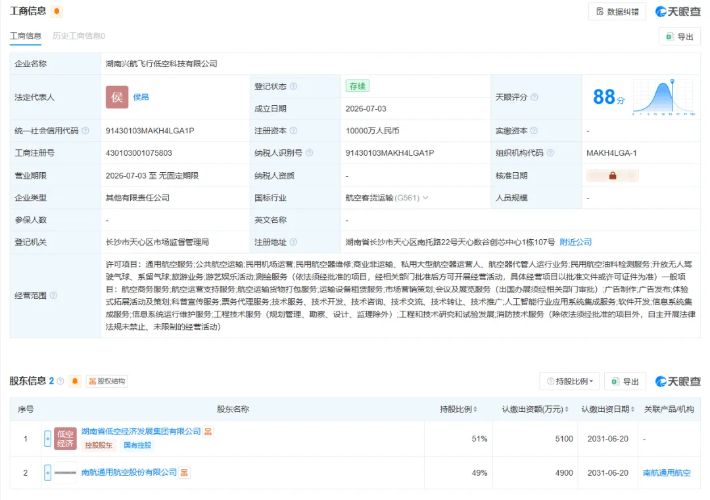This screenshot has height=500, width=710.
Task: Export shareholder info with lower 导出 button
Action: (x=625, y=382)
